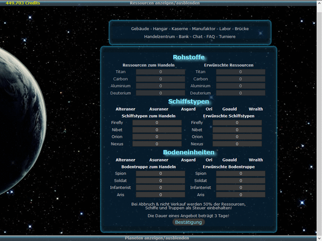Click the Titan input under Ressourcen zum Handeln

[x=160, y=71]
